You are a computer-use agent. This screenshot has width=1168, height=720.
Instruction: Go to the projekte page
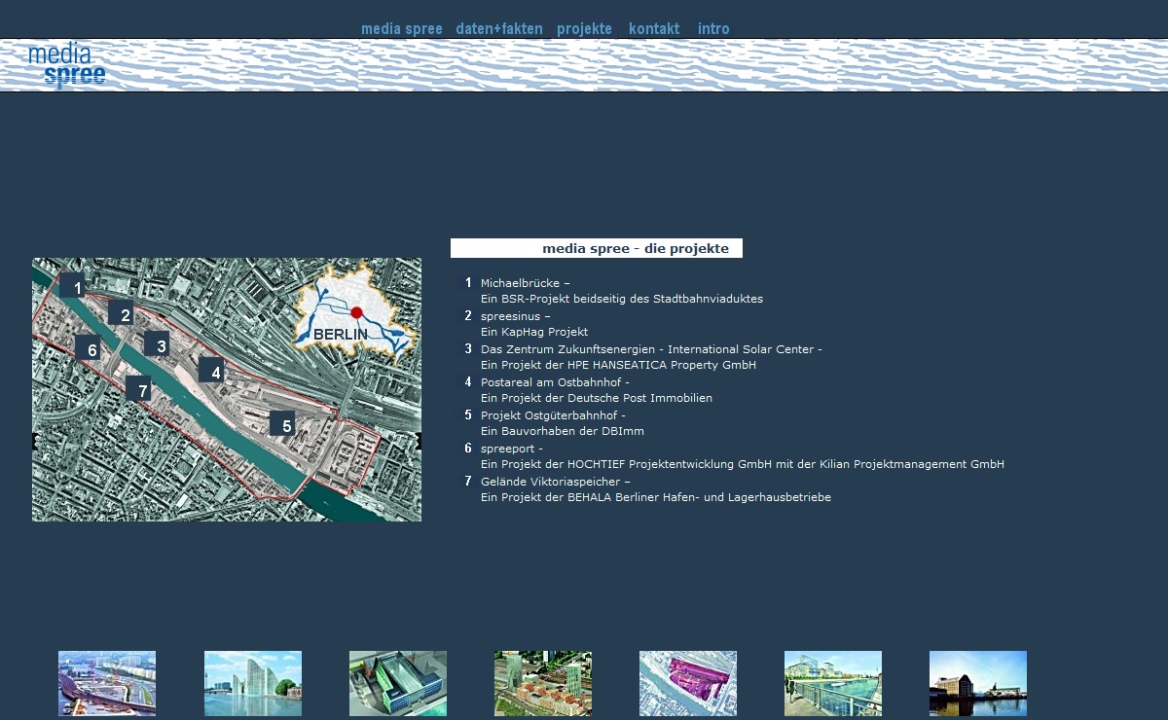tap(584, 29)
